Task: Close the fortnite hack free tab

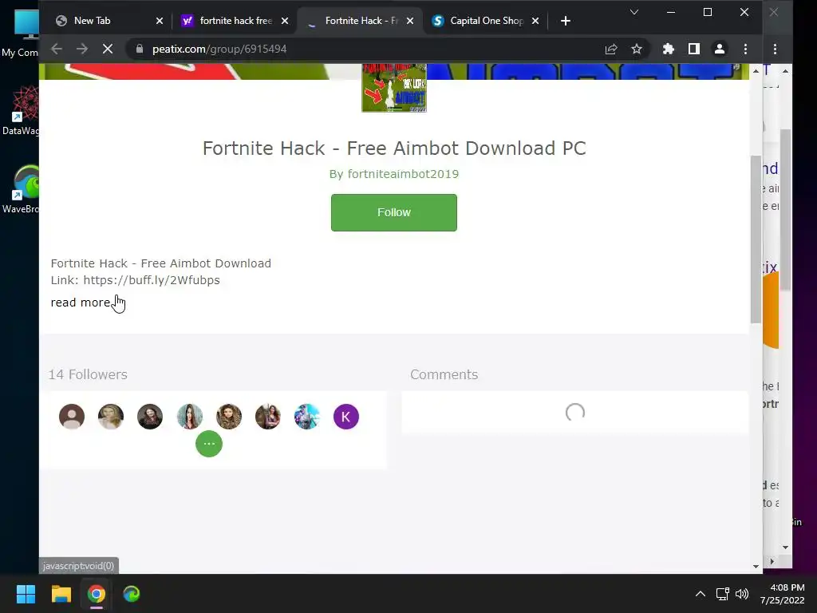Action: 285,21
